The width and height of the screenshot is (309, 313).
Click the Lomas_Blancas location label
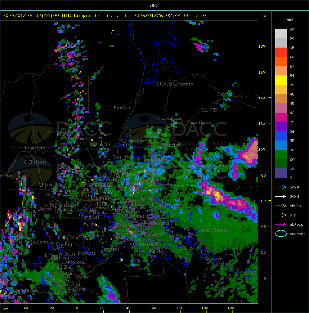coord(213,230)
